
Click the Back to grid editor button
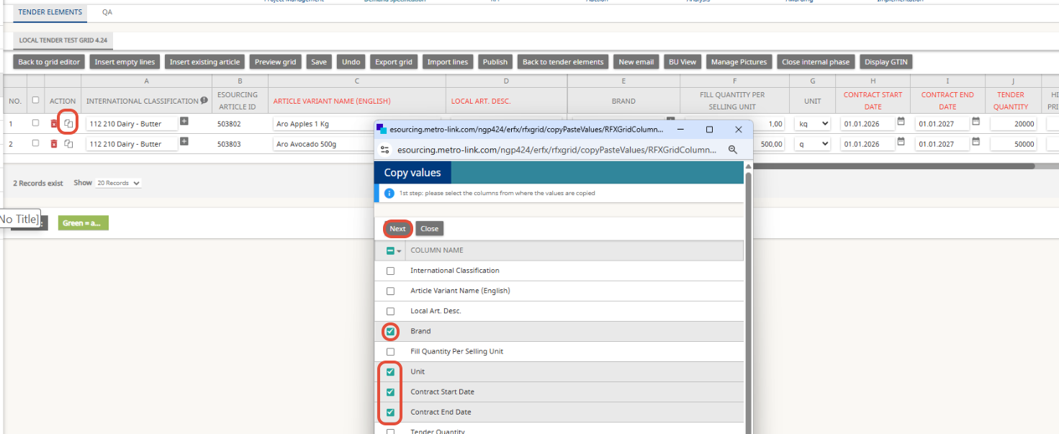click(49, 62)
